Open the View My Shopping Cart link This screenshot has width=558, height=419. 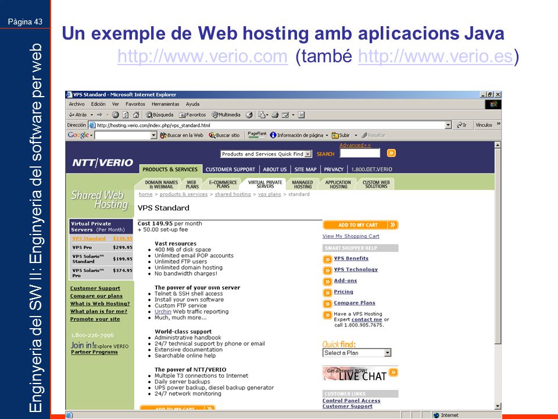pyautogui.click(x=350, y=236)
